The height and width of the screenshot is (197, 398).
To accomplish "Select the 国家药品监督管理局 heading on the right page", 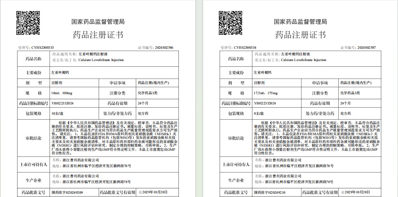I will point(300,21).
